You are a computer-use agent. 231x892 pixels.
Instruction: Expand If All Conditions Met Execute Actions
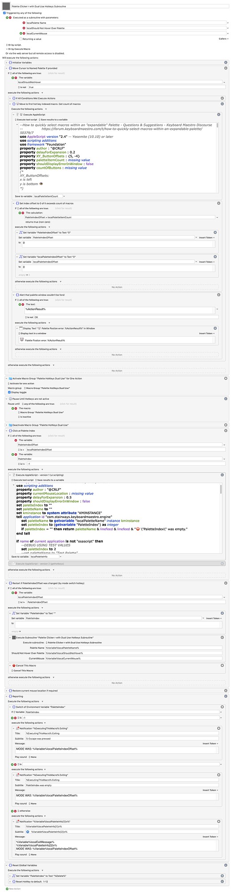(10, 98)
